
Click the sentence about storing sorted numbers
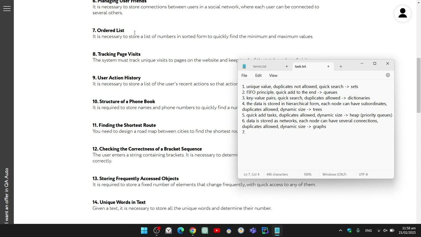coord(203,37)
